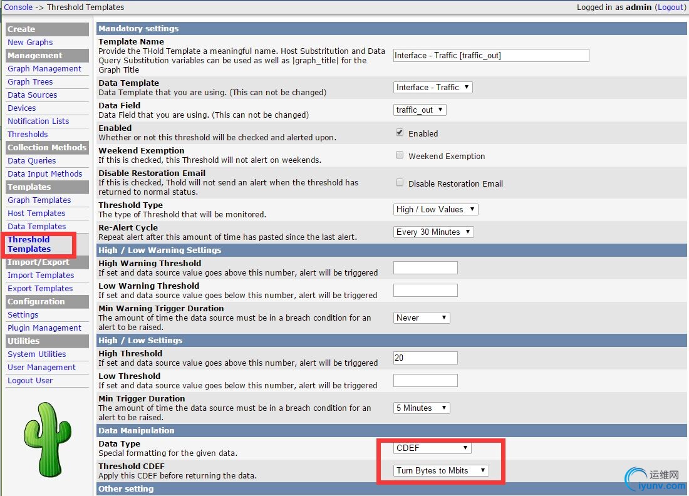Open Notification Lists in sidebar
The height and width of the screenshot is (496, 689).
pos(38,121)
